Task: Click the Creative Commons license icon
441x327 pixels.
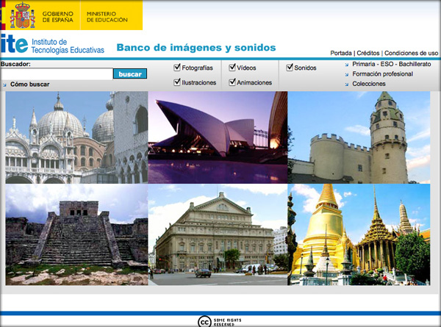Action: coord(204,322)
